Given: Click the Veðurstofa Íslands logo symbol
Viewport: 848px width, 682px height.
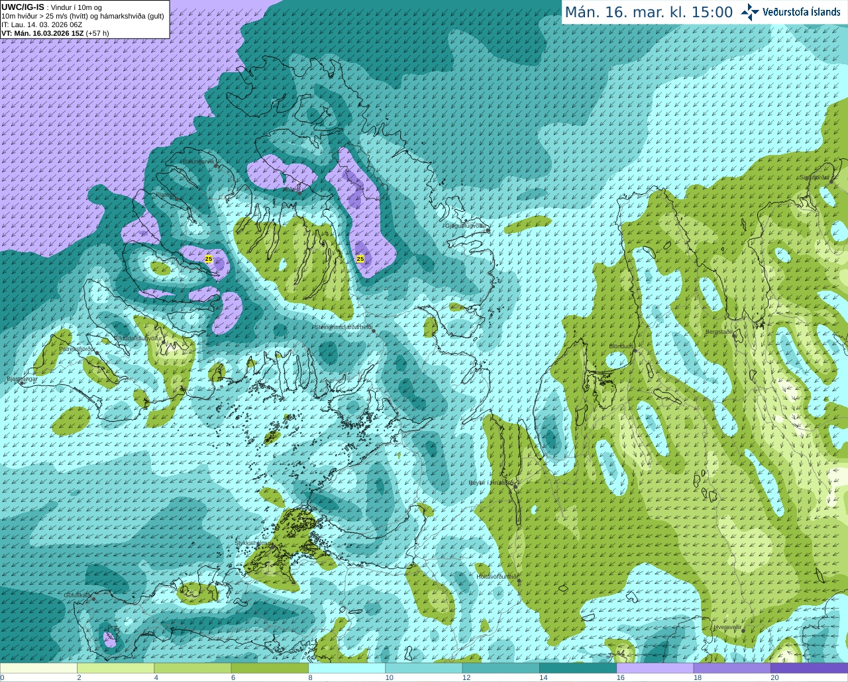Looking at the screenshot, I should pos(750,11).
